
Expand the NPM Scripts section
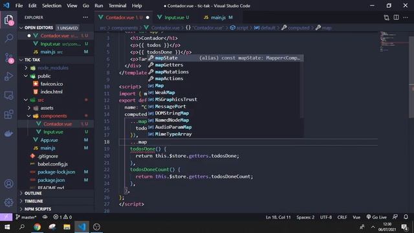[x=56, y=209]
